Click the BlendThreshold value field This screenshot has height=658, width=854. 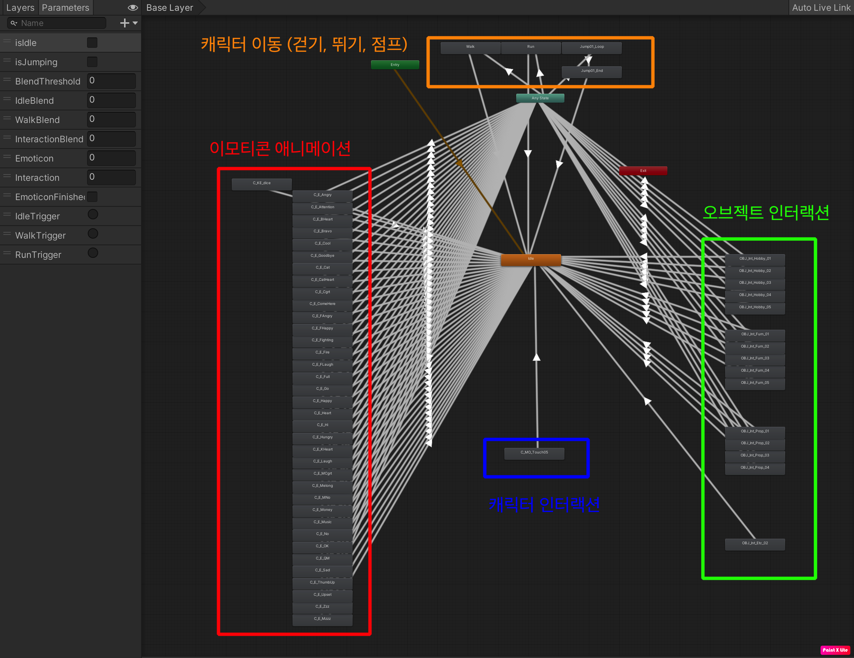[111, 81]
